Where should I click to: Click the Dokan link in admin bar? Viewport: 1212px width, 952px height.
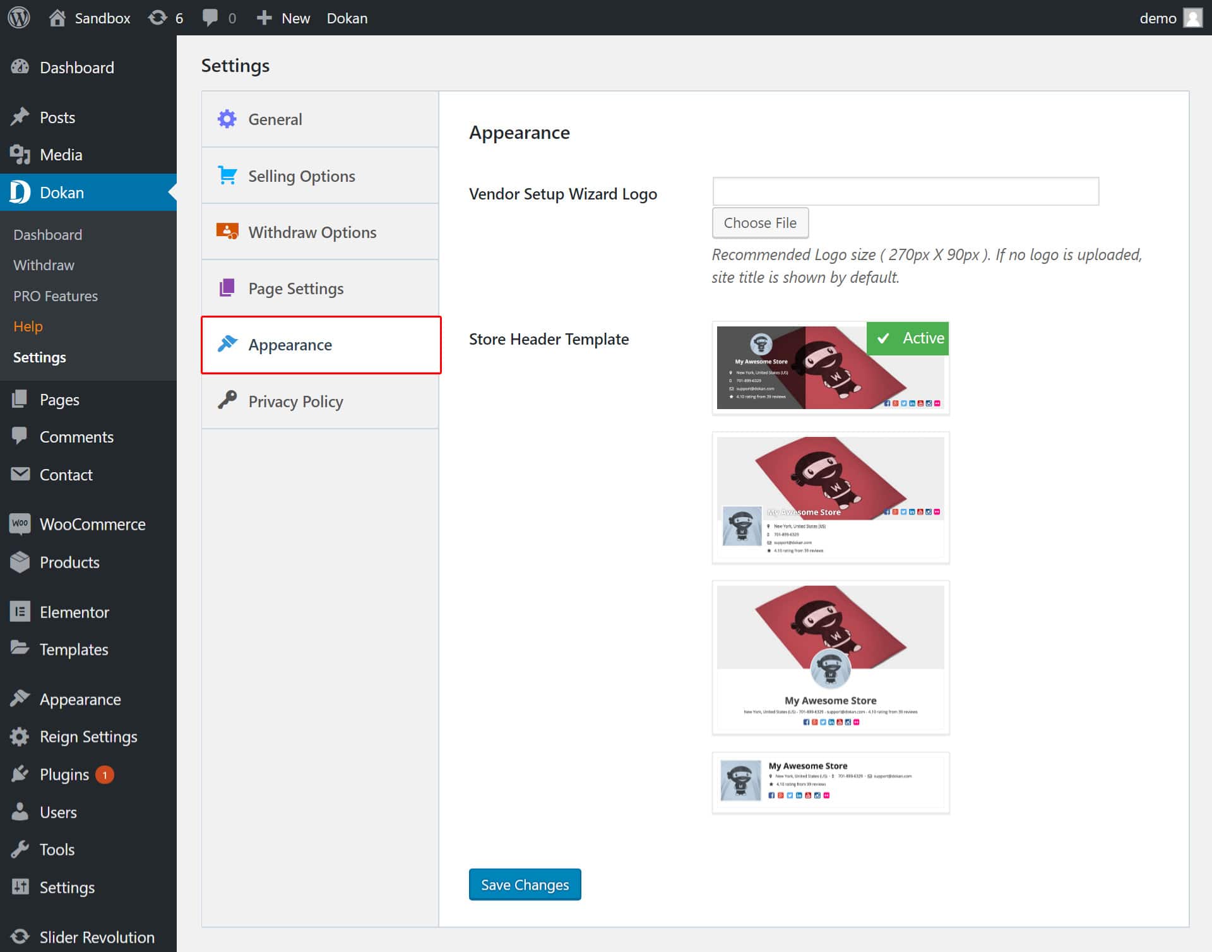(347, 18)
